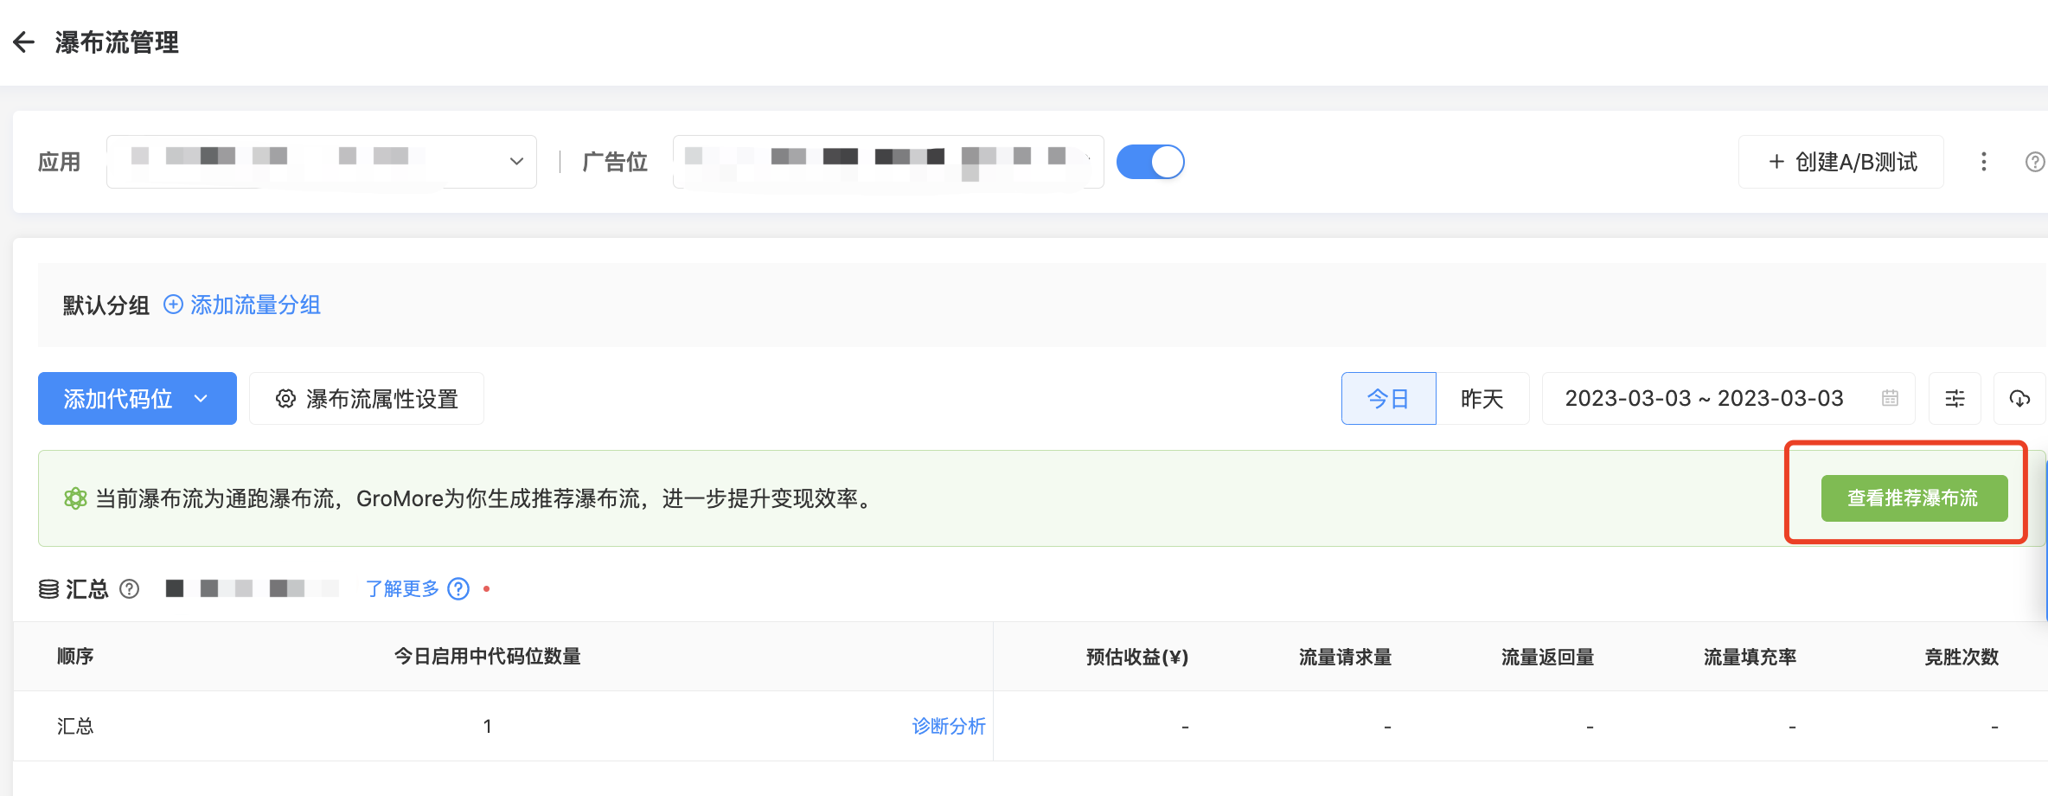The image size is (2048, 796).
Task: Click the back arrow beside 瀑布流管理
Action: [x=24, y=42]
